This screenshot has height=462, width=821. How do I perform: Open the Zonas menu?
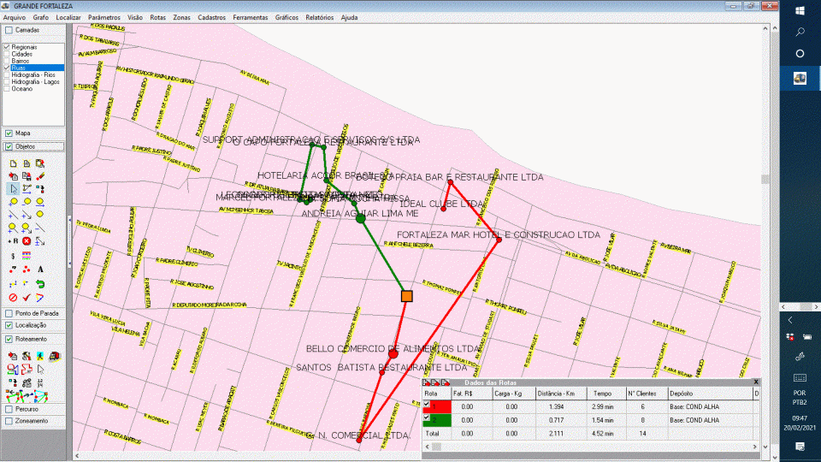pos(181,17)
